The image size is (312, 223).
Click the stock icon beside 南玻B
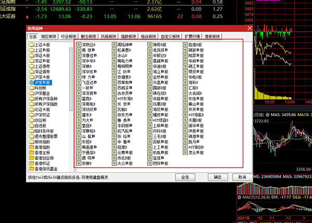(x=79, y=50)
